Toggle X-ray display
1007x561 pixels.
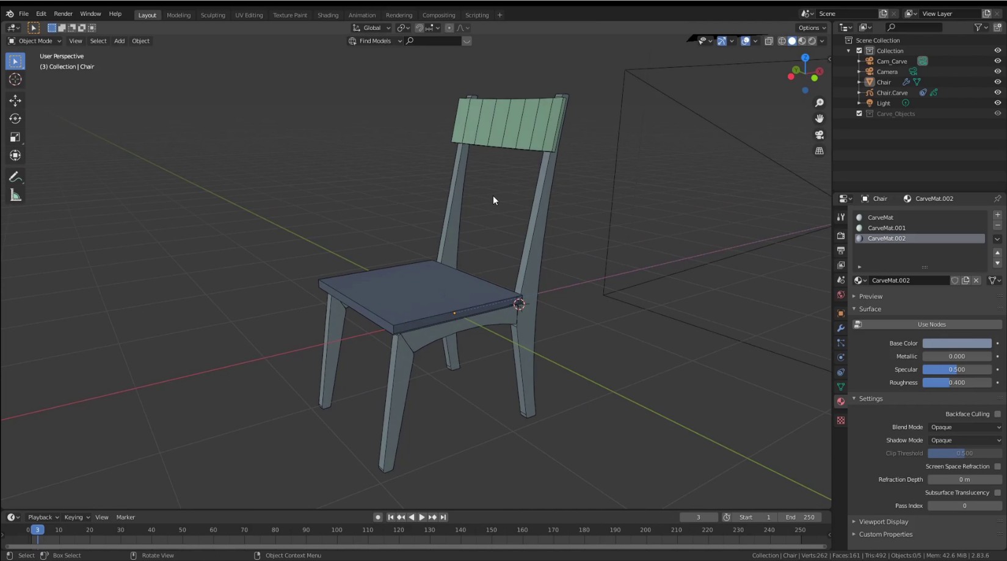click(769, 41)
